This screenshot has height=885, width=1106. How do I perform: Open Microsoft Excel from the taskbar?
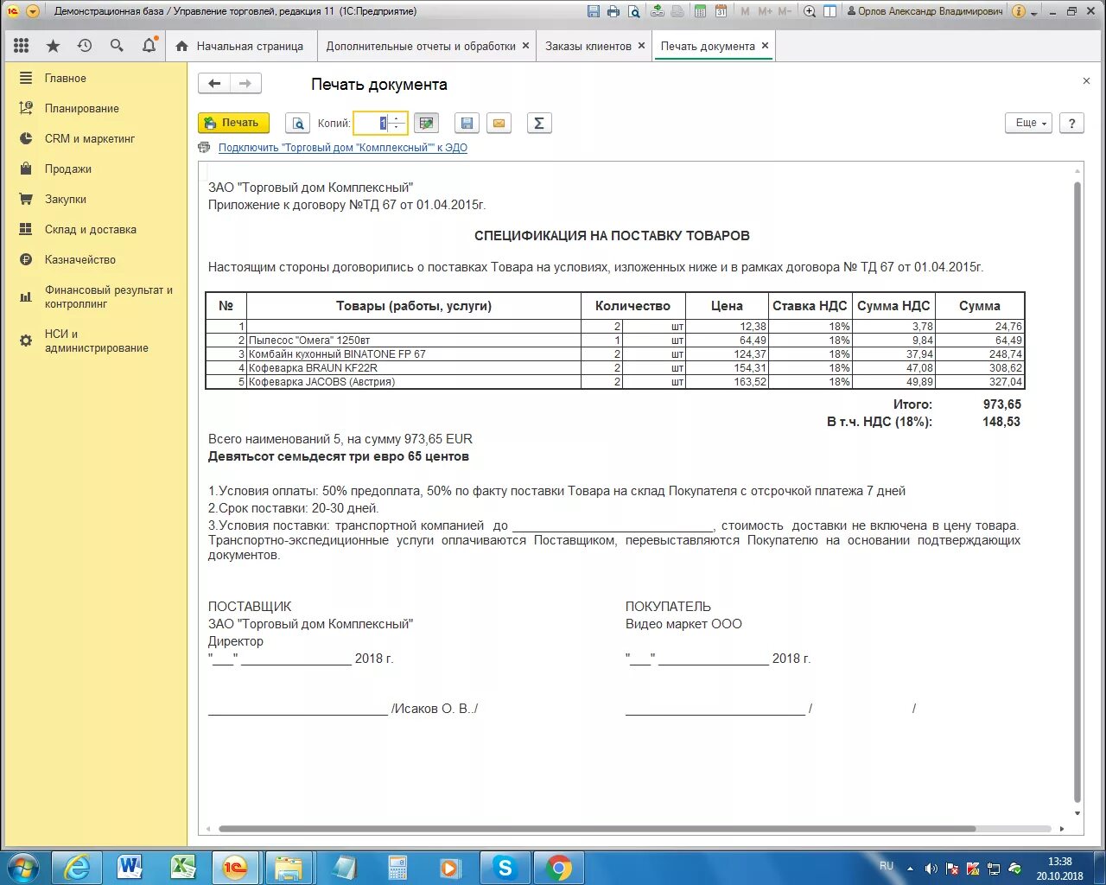click(x=183, y=868)
